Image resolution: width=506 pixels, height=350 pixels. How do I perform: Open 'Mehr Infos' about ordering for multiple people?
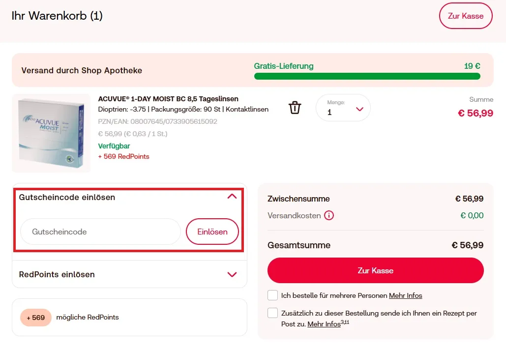click(x=405, y=295)
